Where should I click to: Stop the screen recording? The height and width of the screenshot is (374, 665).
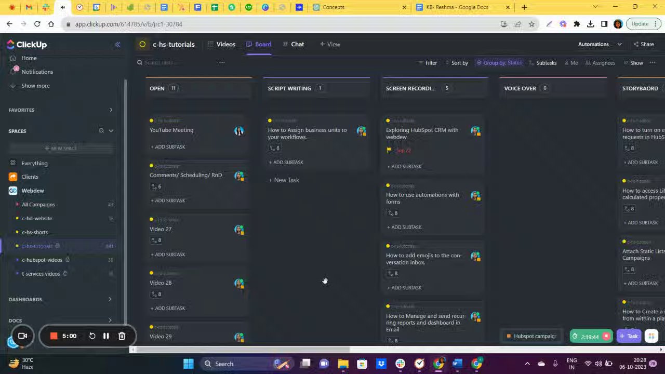pyautogui.click(x=54, y=336)
